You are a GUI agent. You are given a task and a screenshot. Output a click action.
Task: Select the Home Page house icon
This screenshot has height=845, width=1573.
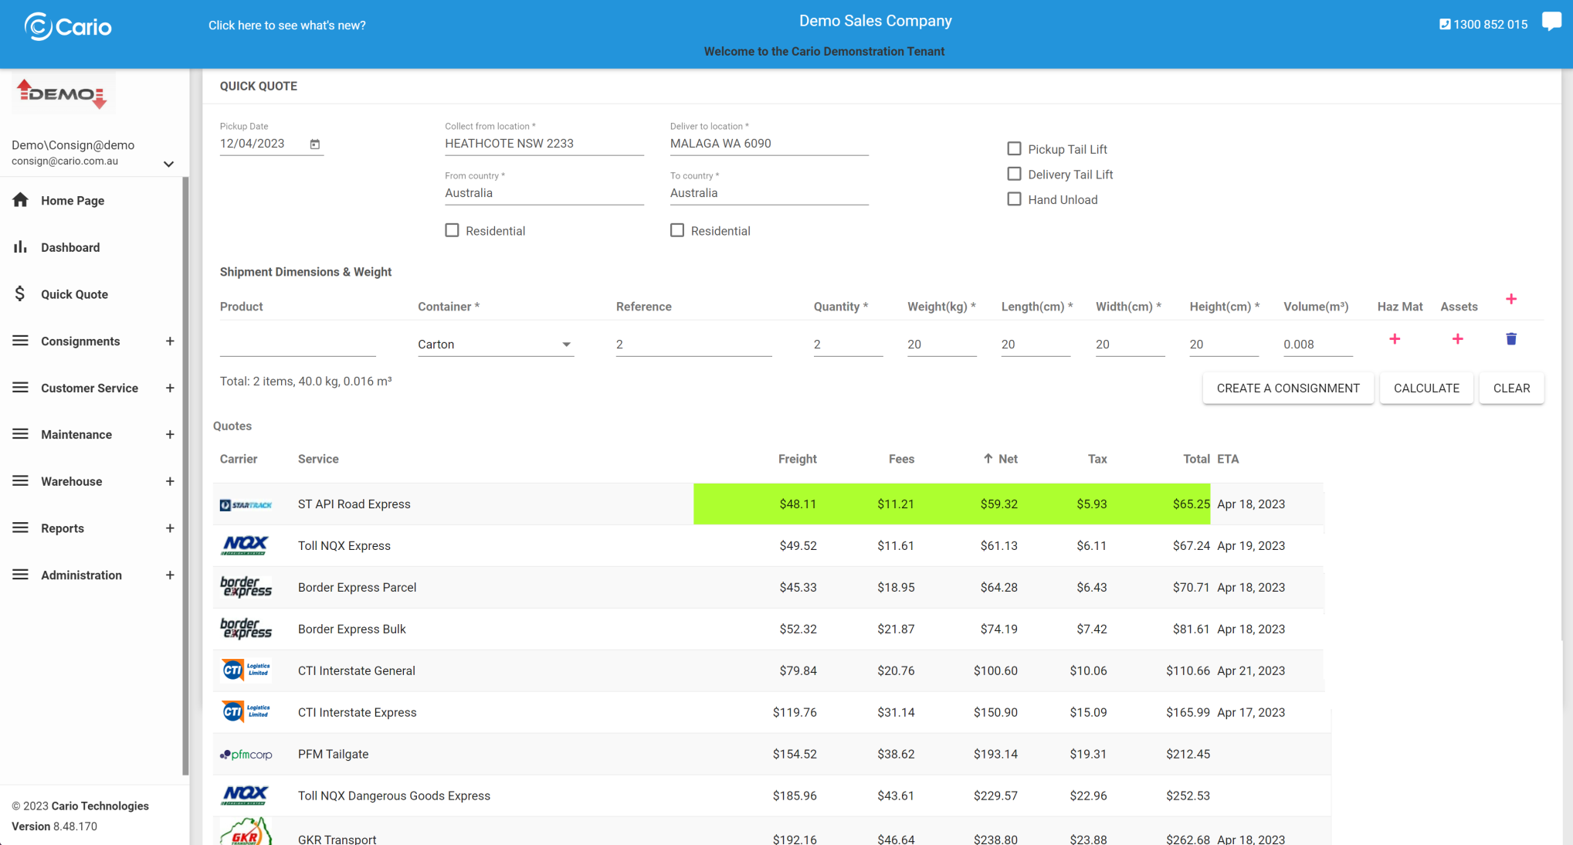tap(21, 200)
